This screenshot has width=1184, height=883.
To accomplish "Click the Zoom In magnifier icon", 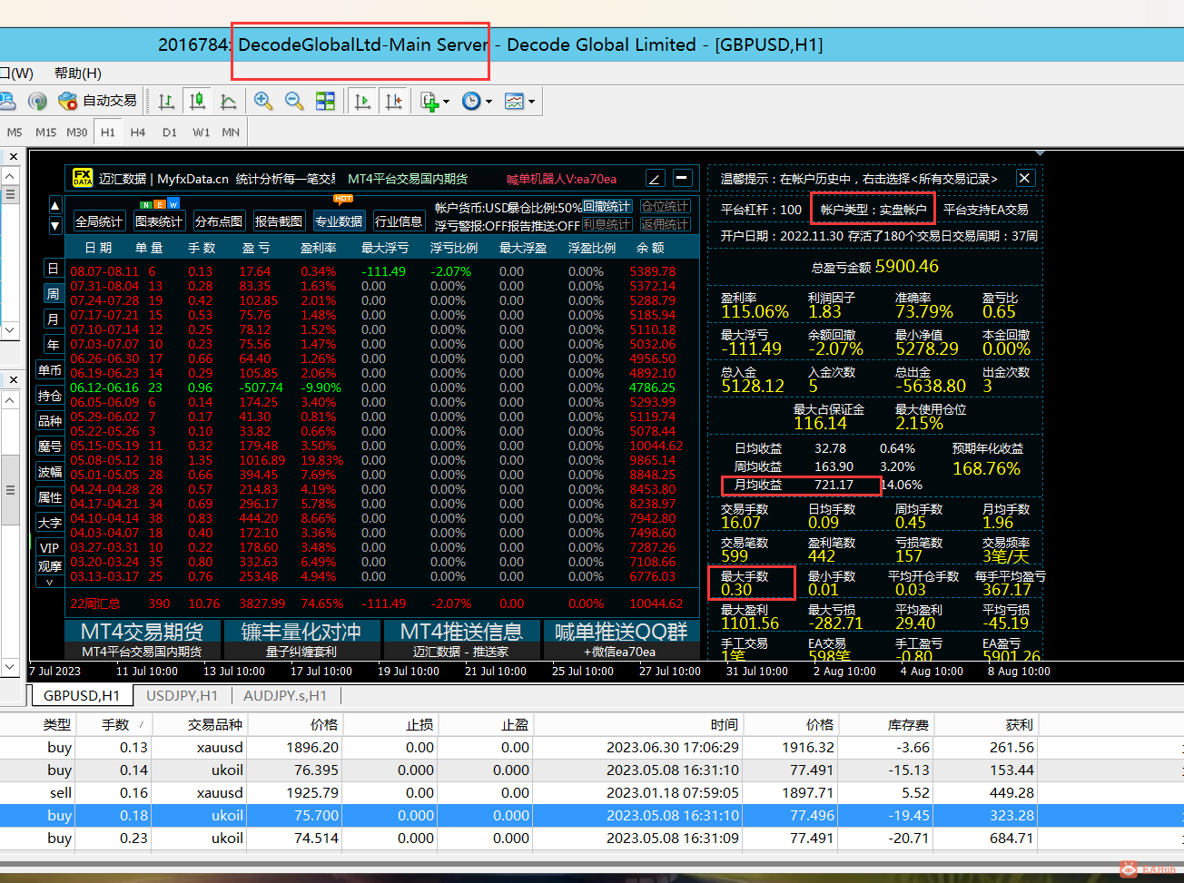I will pyautogui.click(x=263, y=101).
